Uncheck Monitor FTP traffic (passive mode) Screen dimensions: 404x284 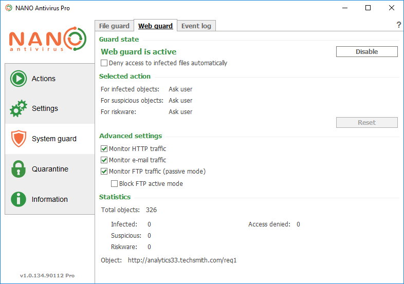(104, 171)
